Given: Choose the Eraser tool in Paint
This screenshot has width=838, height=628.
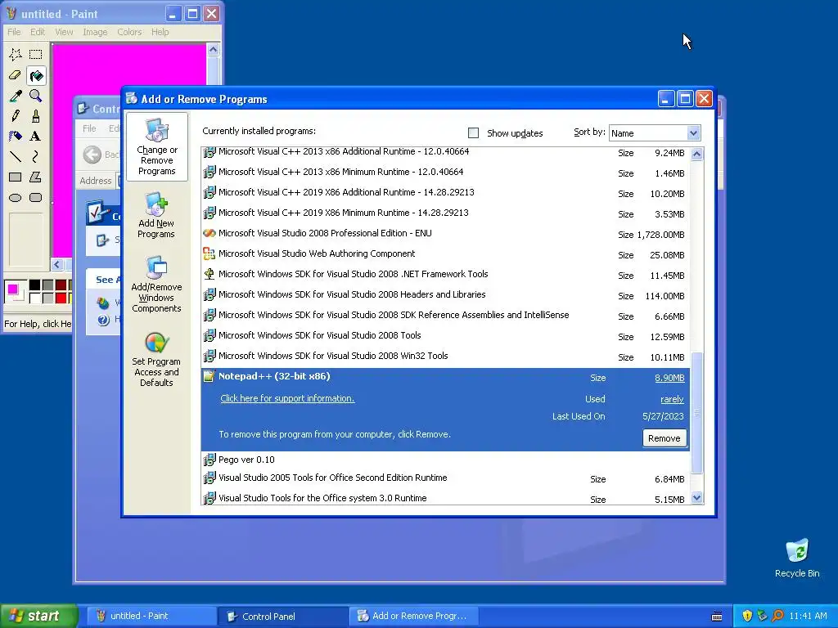Looking at the screenshot, I should click(16, 75).
